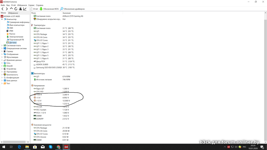
Task: Open Task View on the taskbar
Action: tap(11, 147)
